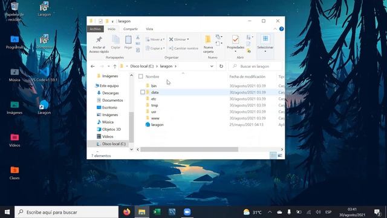Image resolution: width=387 pixels, height=218 pixels.
Task: Go back with the left arrow
Action: pyautogui.click(x=93, y=66)
